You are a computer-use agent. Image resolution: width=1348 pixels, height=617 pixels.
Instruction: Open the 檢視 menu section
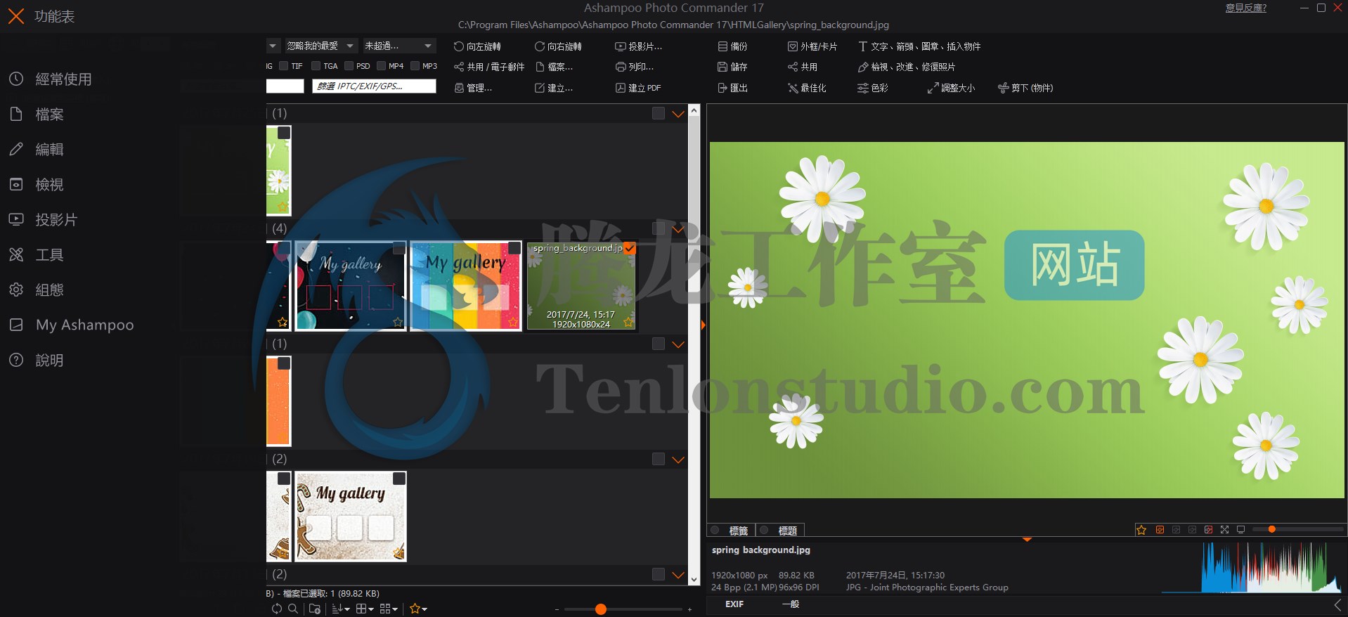(37, 184)
